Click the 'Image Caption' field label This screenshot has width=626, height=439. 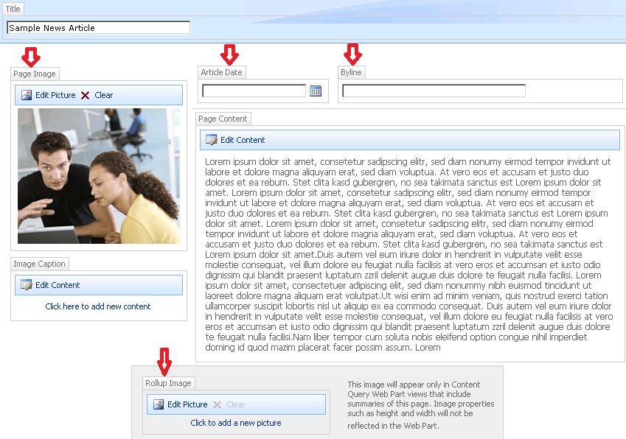39,264
